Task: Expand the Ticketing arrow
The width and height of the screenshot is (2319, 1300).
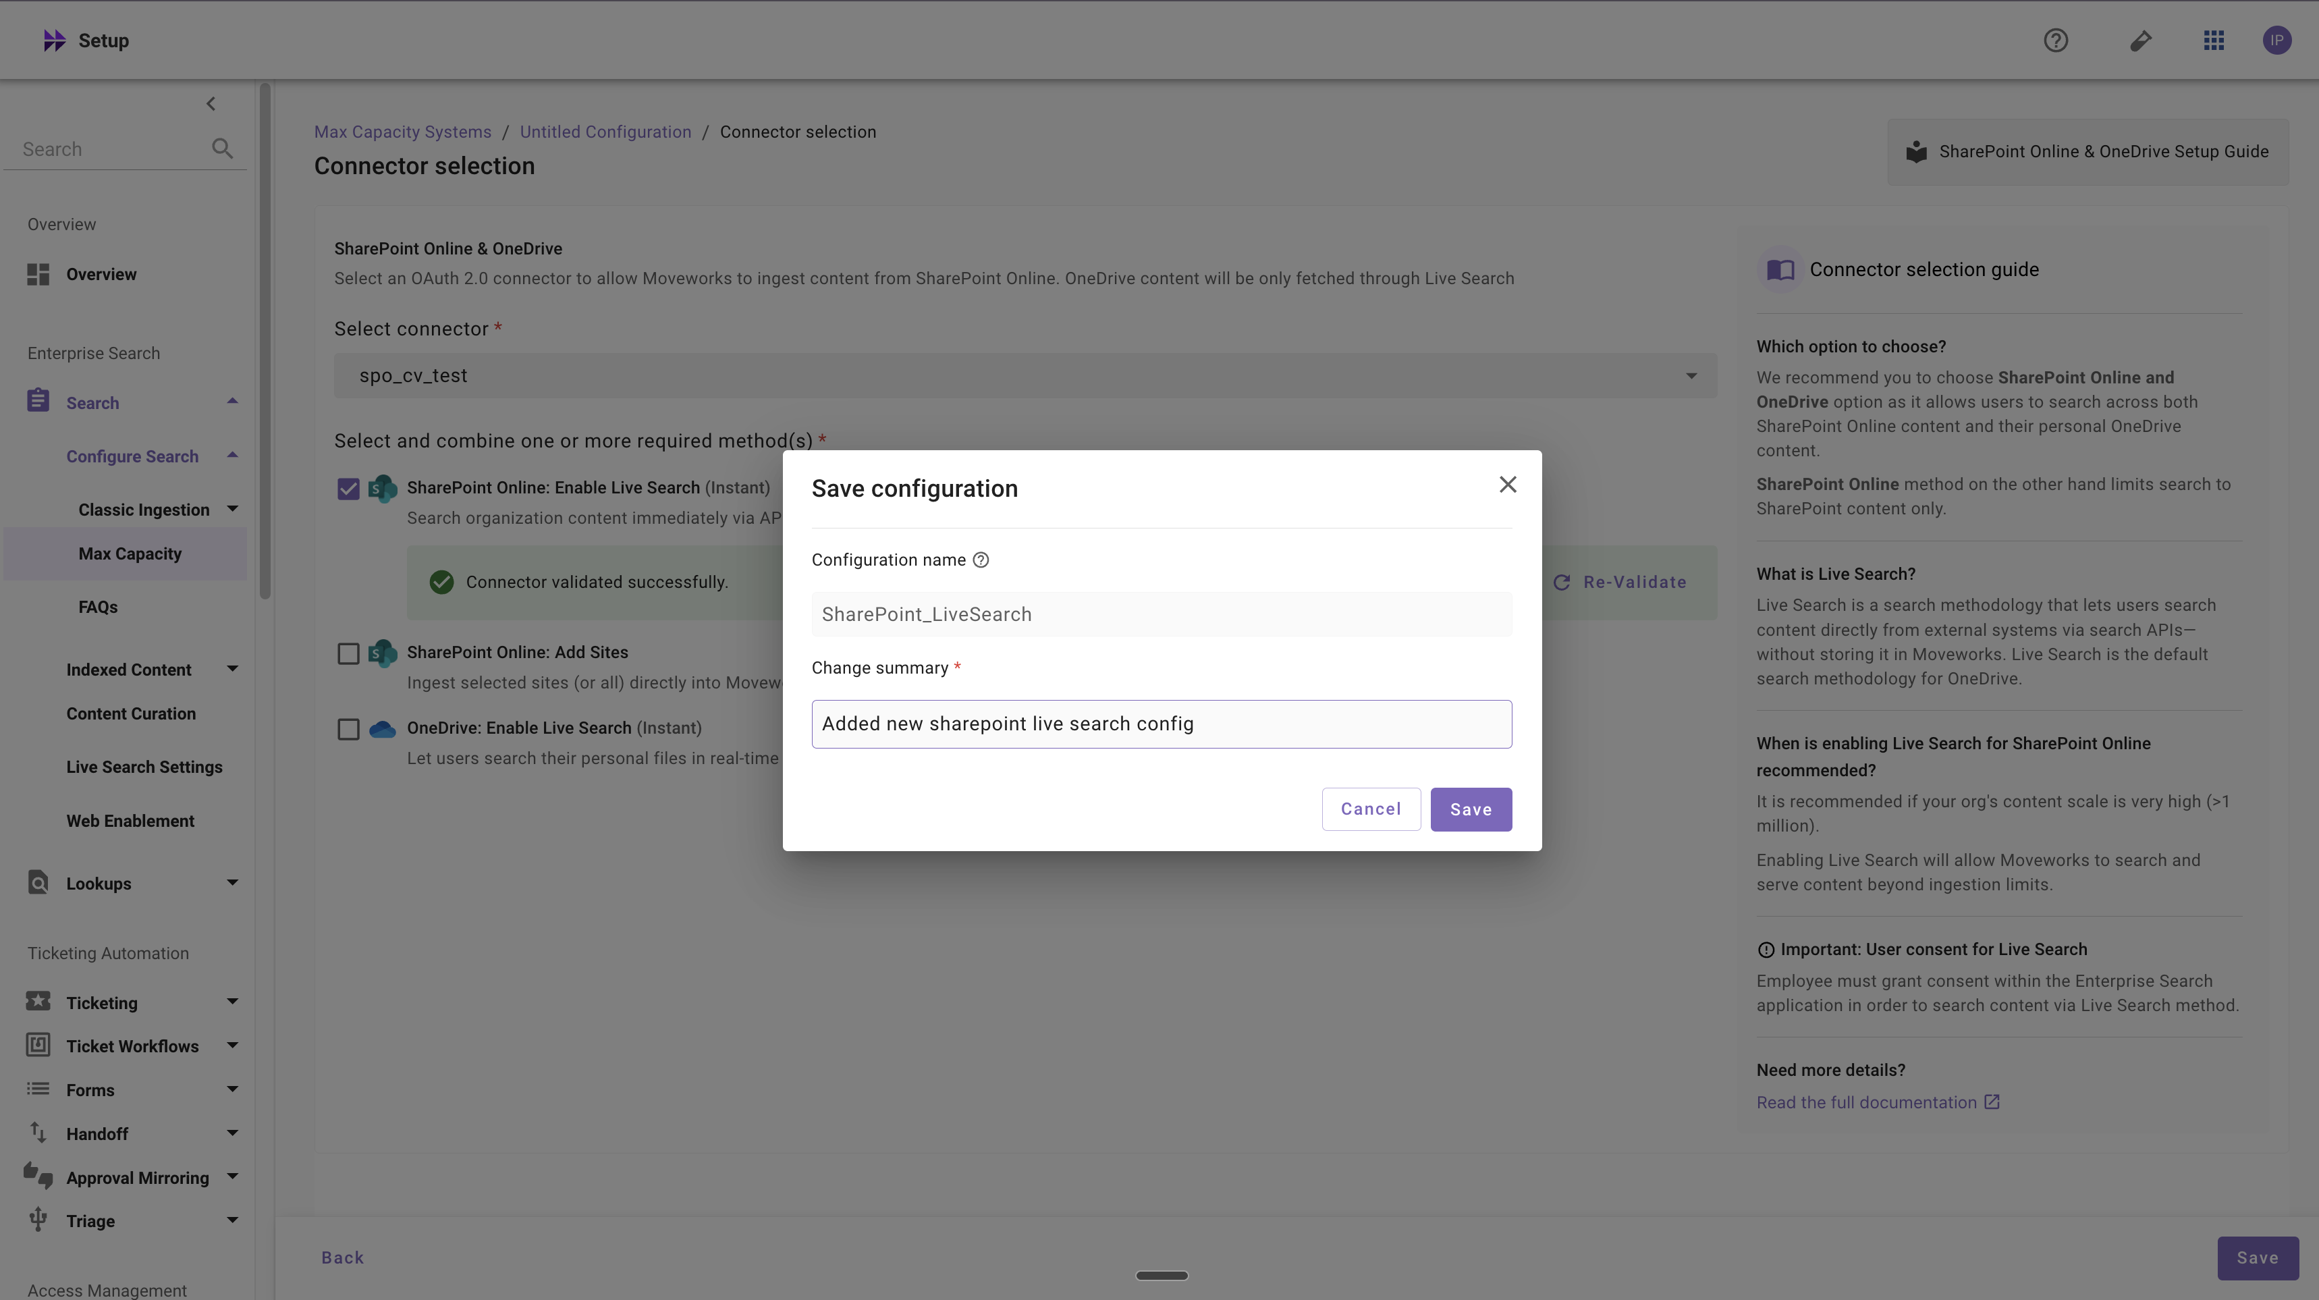Action: point(232,1001)
